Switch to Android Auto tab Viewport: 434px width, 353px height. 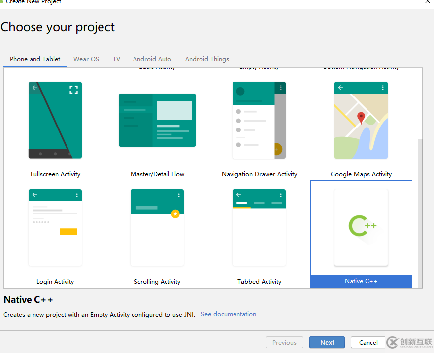152,59
